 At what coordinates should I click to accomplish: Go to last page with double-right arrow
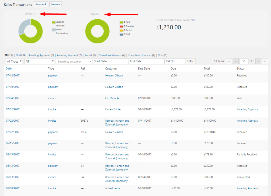click(x=265, y=61)
